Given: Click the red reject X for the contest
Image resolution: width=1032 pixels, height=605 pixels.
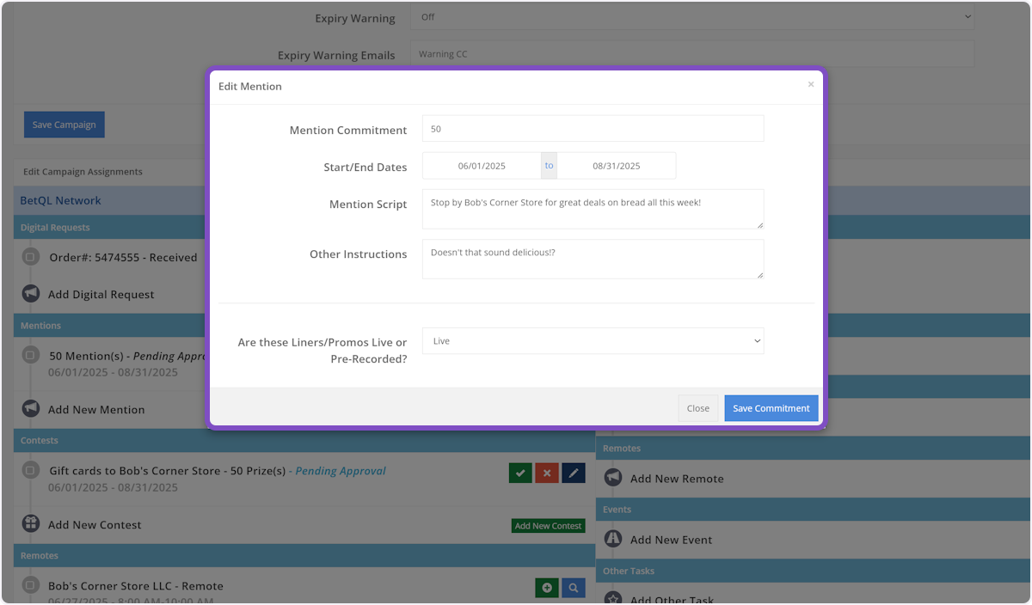Looking at the screenshot, I should (547, 473).
